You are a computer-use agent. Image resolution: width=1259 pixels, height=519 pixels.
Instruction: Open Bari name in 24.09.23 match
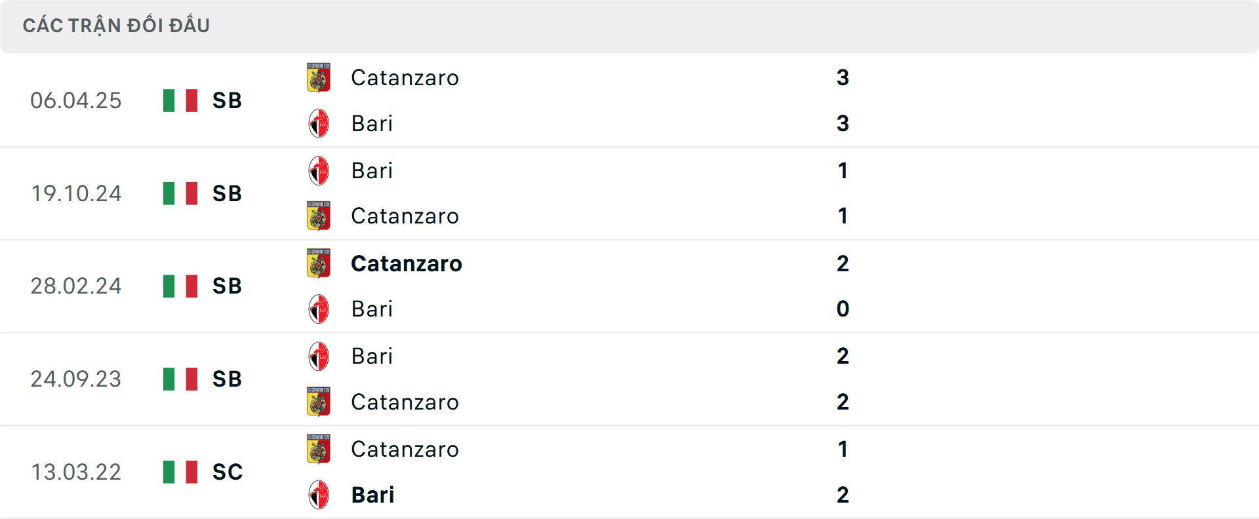click(372, 356)
